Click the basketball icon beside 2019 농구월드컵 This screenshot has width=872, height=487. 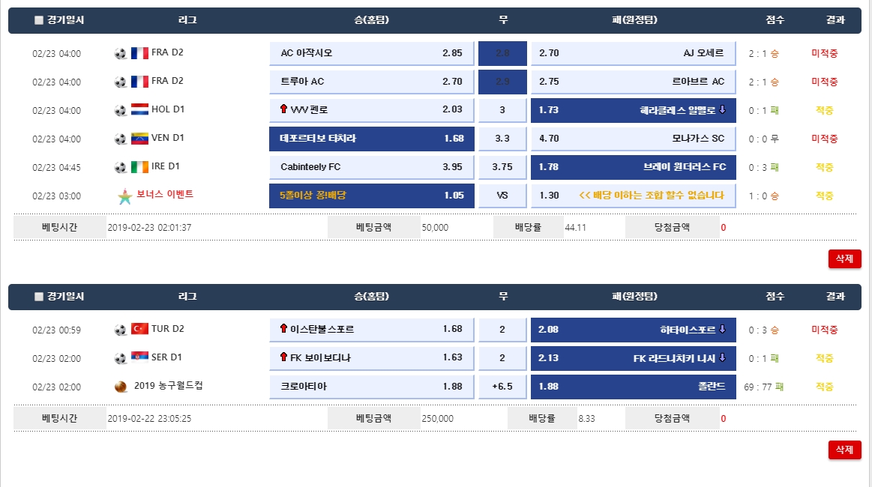pos(121,387)
